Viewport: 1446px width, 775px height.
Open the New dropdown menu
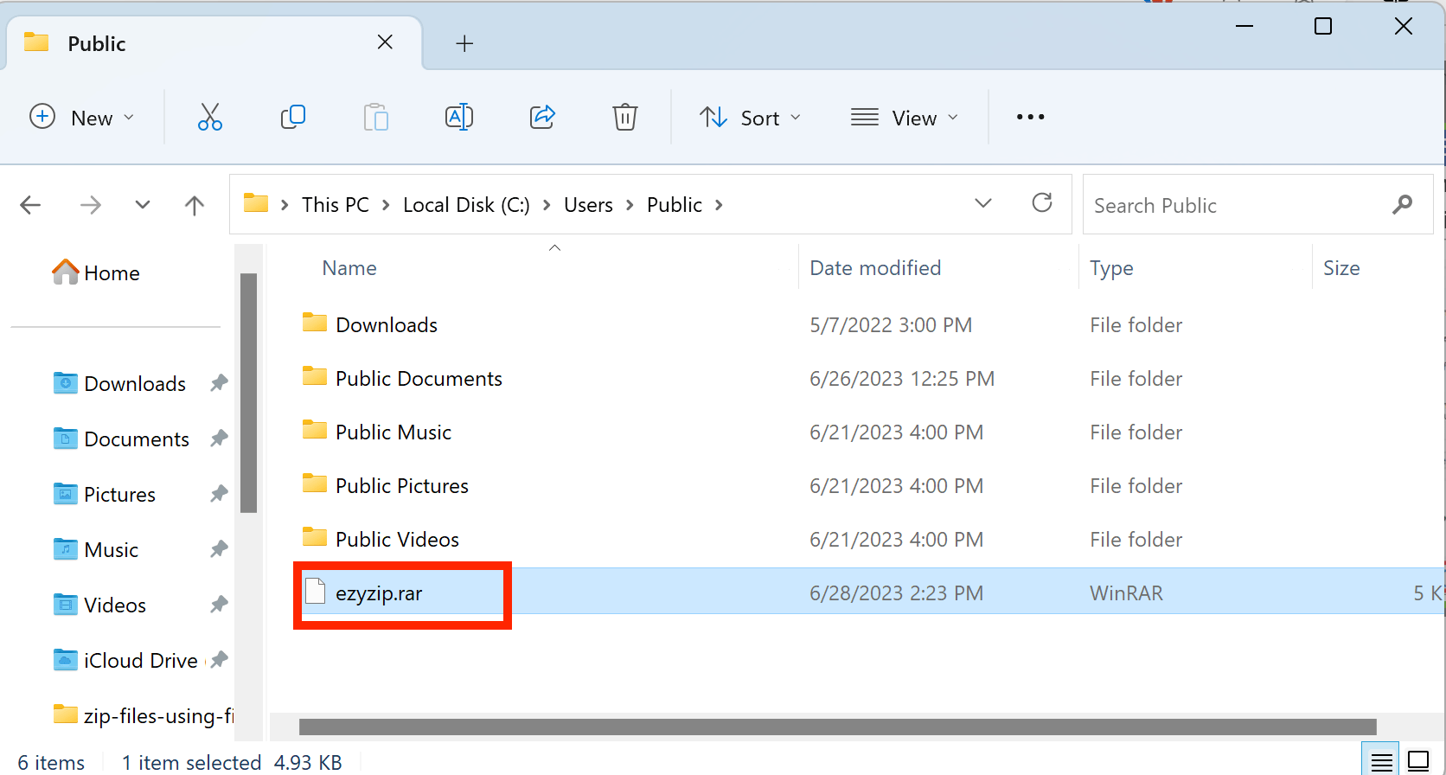[82, 118]
